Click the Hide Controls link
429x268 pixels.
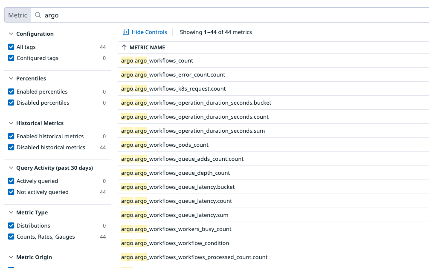click(149, 32)
